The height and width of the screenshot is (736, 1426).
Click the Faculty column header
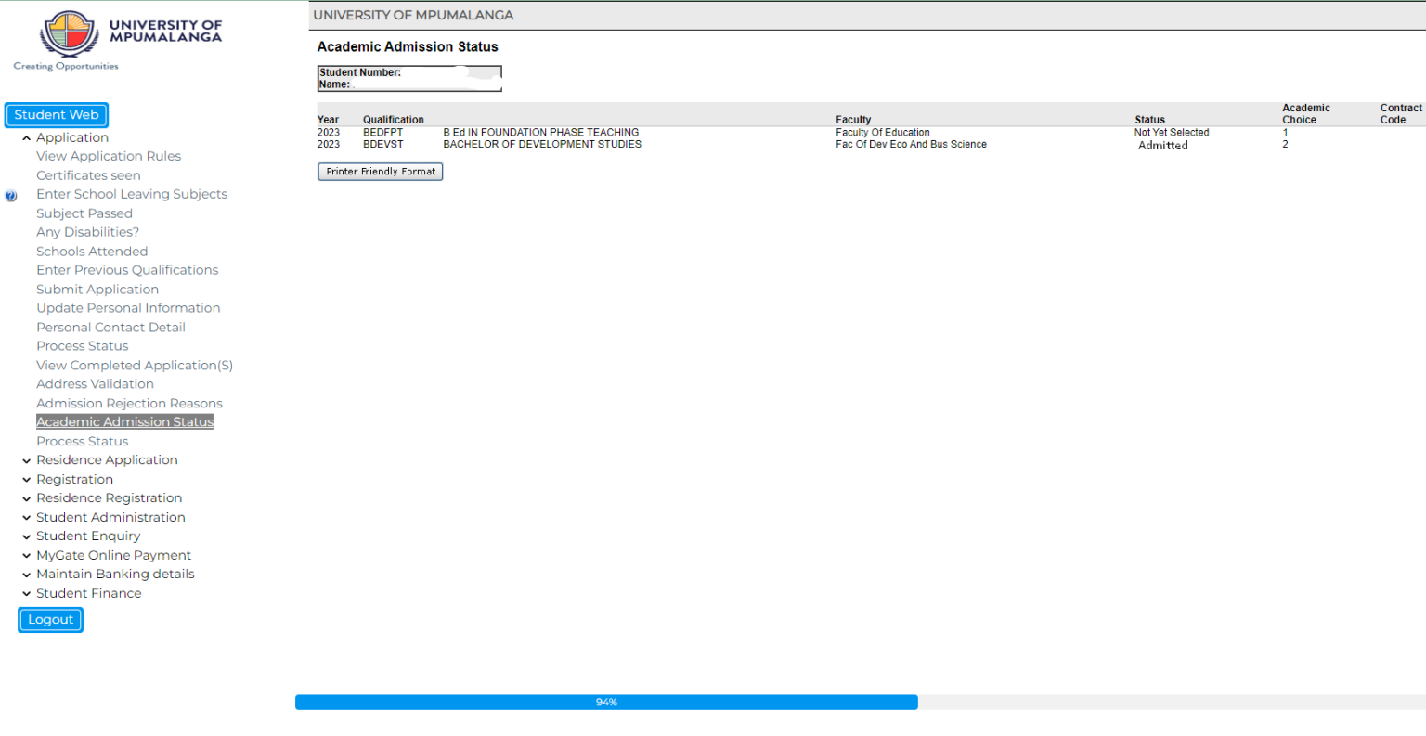coord(853,120)
